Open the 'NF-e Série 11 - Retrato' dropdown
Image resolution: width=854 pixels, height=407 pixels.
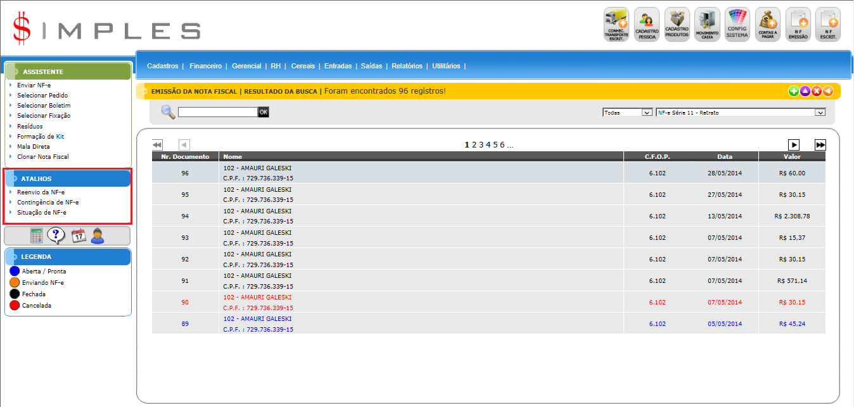pyautogui.click(x=741, y=113)
